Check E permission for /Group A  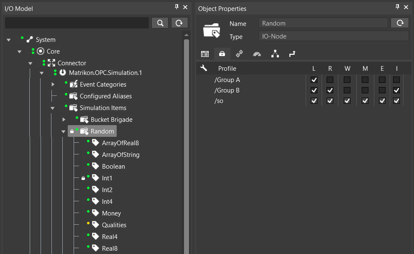[x=382, y=80]
